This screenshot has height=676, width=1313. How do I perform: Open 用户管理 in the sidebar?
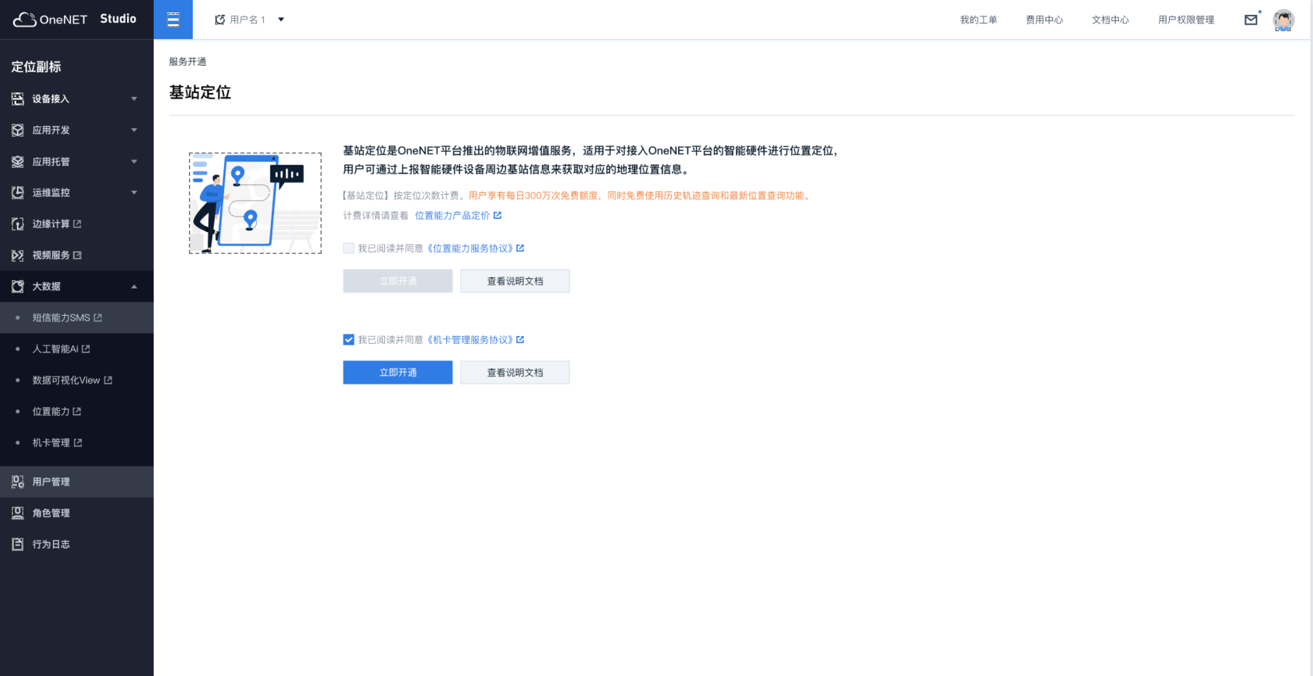point(77,482)
